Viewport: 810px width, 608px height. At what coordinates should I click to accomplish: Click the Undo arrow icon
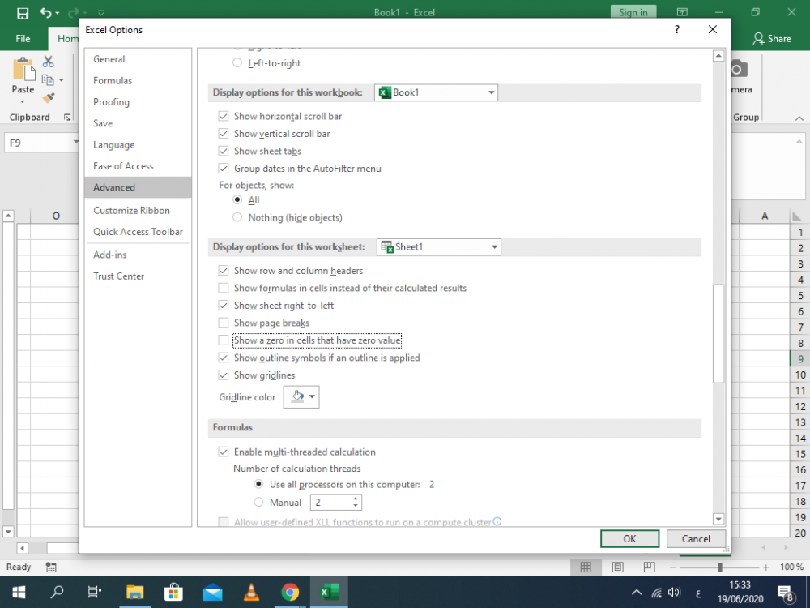(46, 12)
